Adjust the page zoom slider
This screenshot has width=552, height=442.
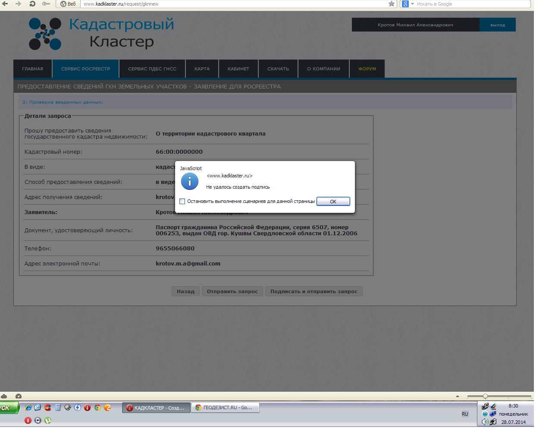click(486, 396)
